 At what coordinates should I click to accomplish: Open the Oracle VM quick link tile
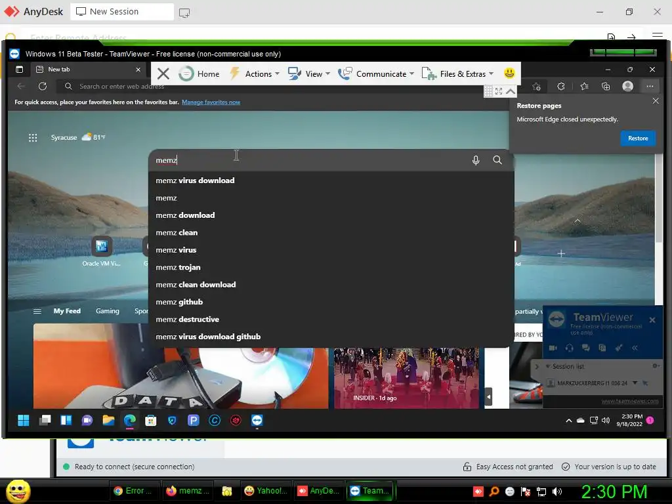point(102,251)
